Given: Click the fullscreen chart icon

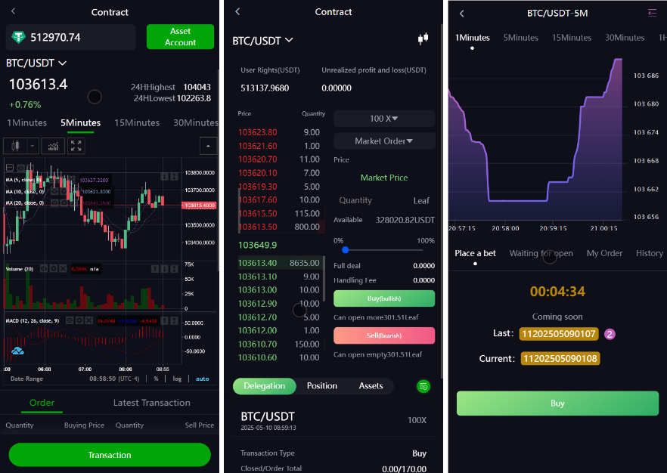Looking at the screenshot, I should tap(76, 146).
